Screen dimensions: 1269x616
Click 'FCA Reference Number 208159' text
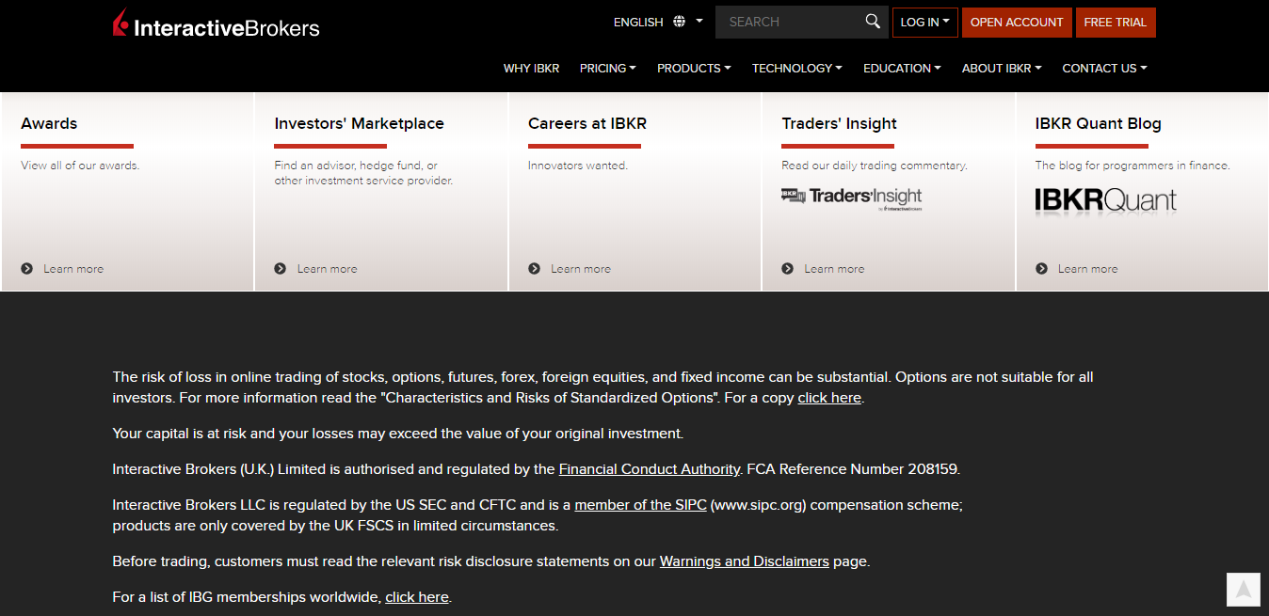pos(853,469)
